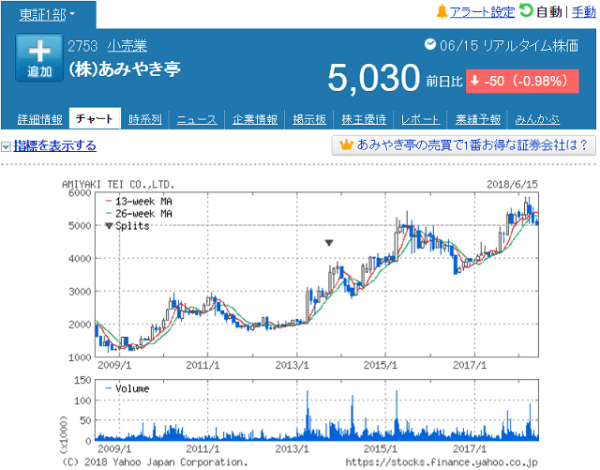Click the realtime checkmark clock icon

coord(430,44)
